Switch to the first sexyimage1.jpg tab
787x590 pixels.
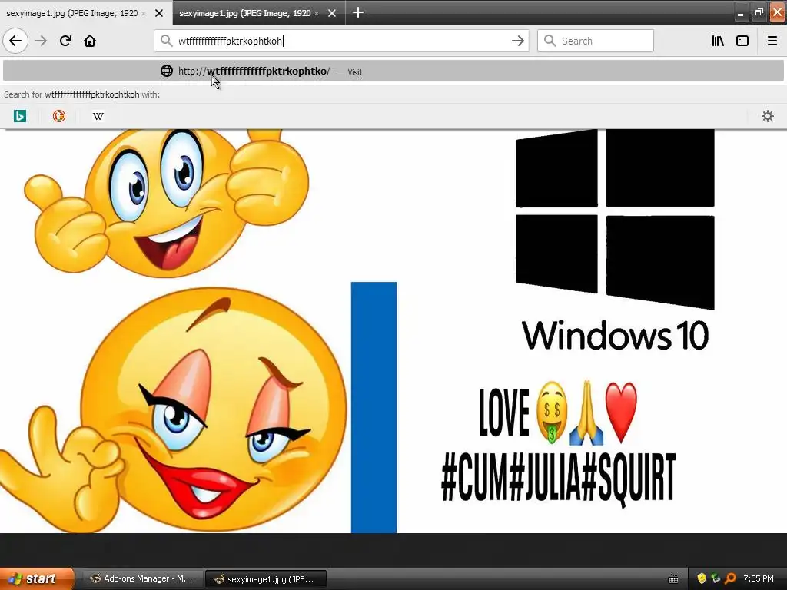75,13
